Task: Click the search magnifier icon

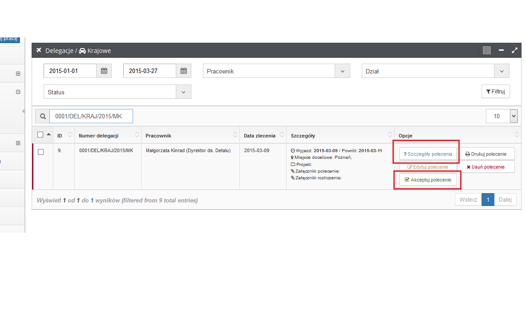Action: (43, 117)
